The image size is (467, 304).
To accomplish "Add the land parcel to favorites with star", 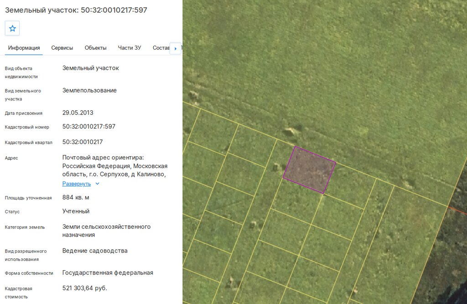I will click(12, 28).
